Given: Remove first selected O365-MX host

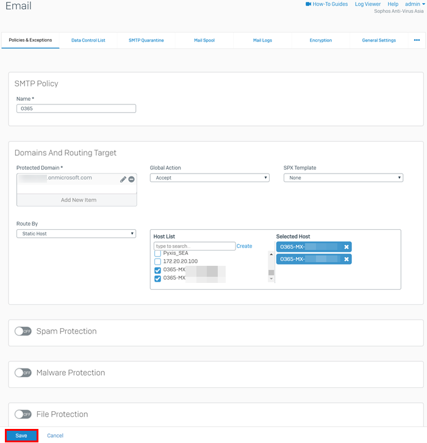Looking at the screenshot, I should pos(346,247).
